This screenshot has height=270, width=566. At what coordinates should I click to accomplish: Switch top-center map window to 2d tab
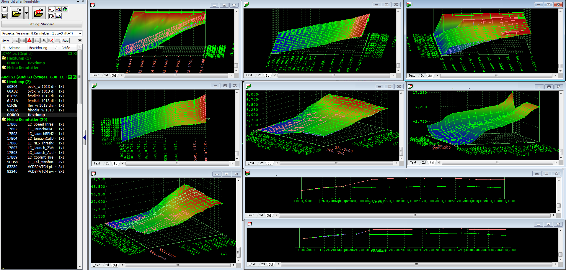(x=260, y=75)
